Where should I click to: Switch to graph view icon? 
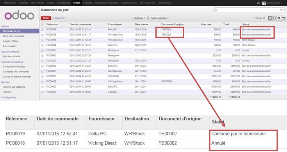[279, 18]
